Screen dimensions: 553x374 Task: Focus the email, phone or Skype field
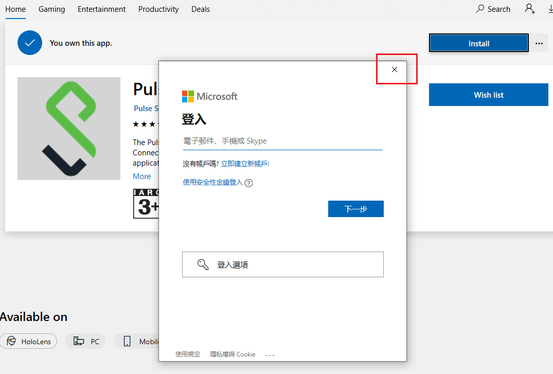coord(282,141)
